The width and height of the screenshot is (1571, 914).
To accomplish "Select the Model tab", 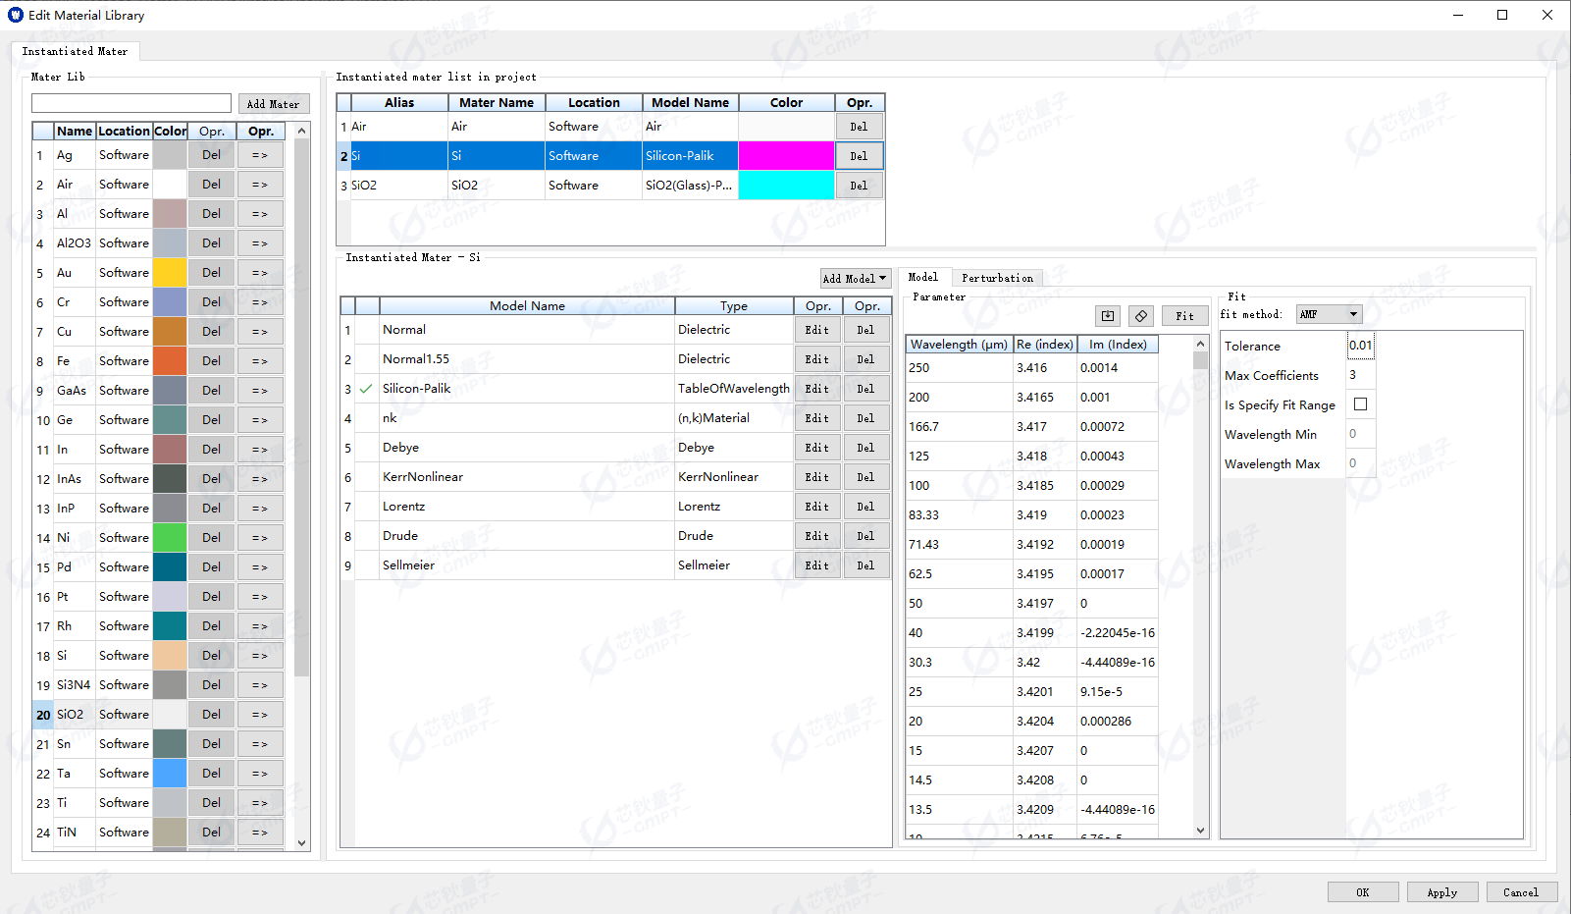I will (922, 277).
